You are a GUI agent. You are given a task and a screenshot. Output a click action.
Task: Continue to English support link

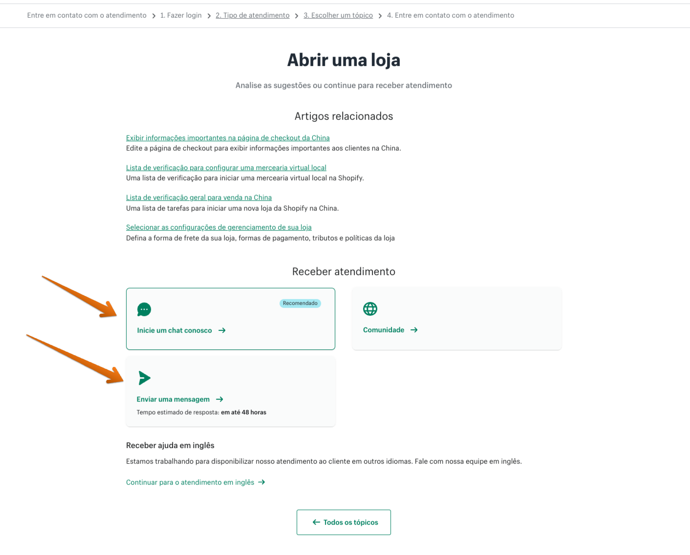click(190, 483)
